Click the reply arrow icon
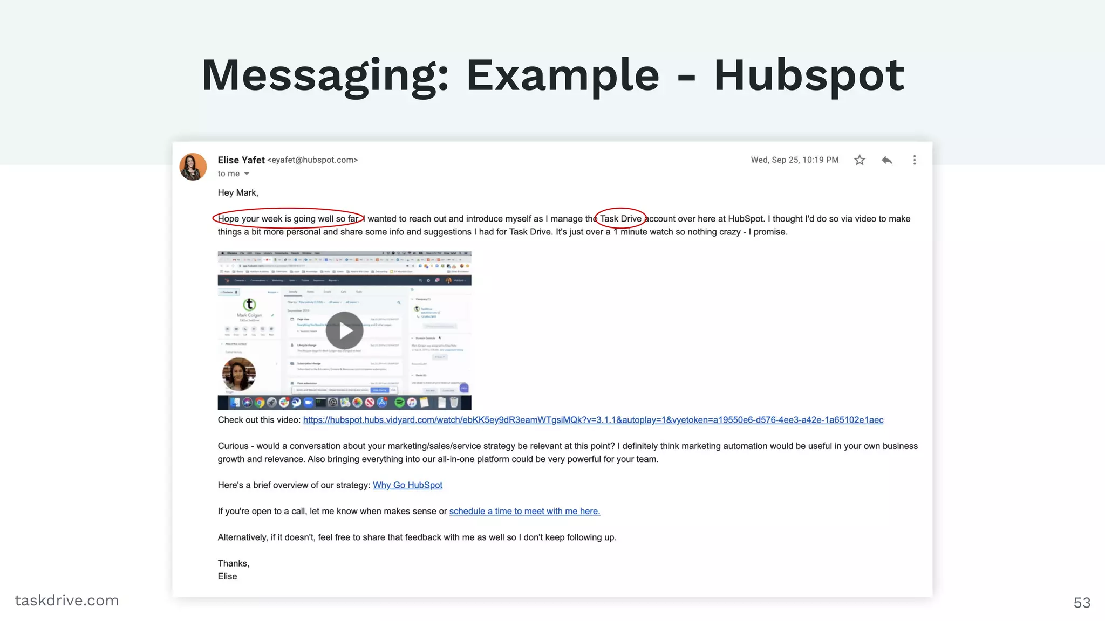Screen dimensions: 1105x621 (887, 160)
